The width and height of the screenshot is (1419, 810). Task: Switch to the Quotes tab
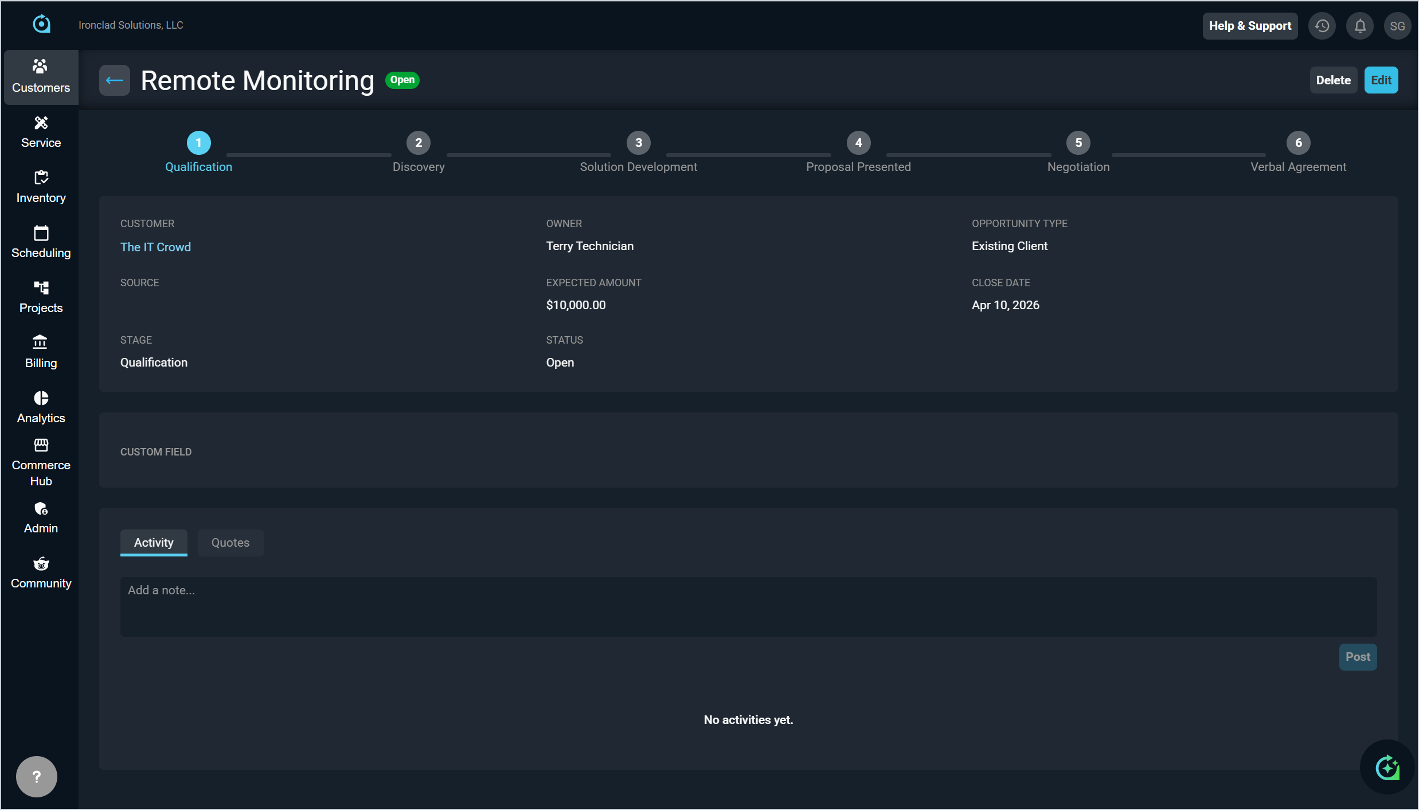click(230, 543)
